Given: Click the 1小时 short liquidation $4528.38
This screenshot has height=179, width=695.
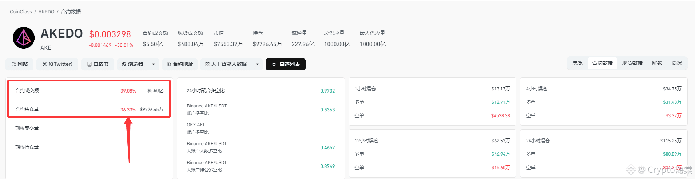Looking at the screenshot, I should click(501, 116).
